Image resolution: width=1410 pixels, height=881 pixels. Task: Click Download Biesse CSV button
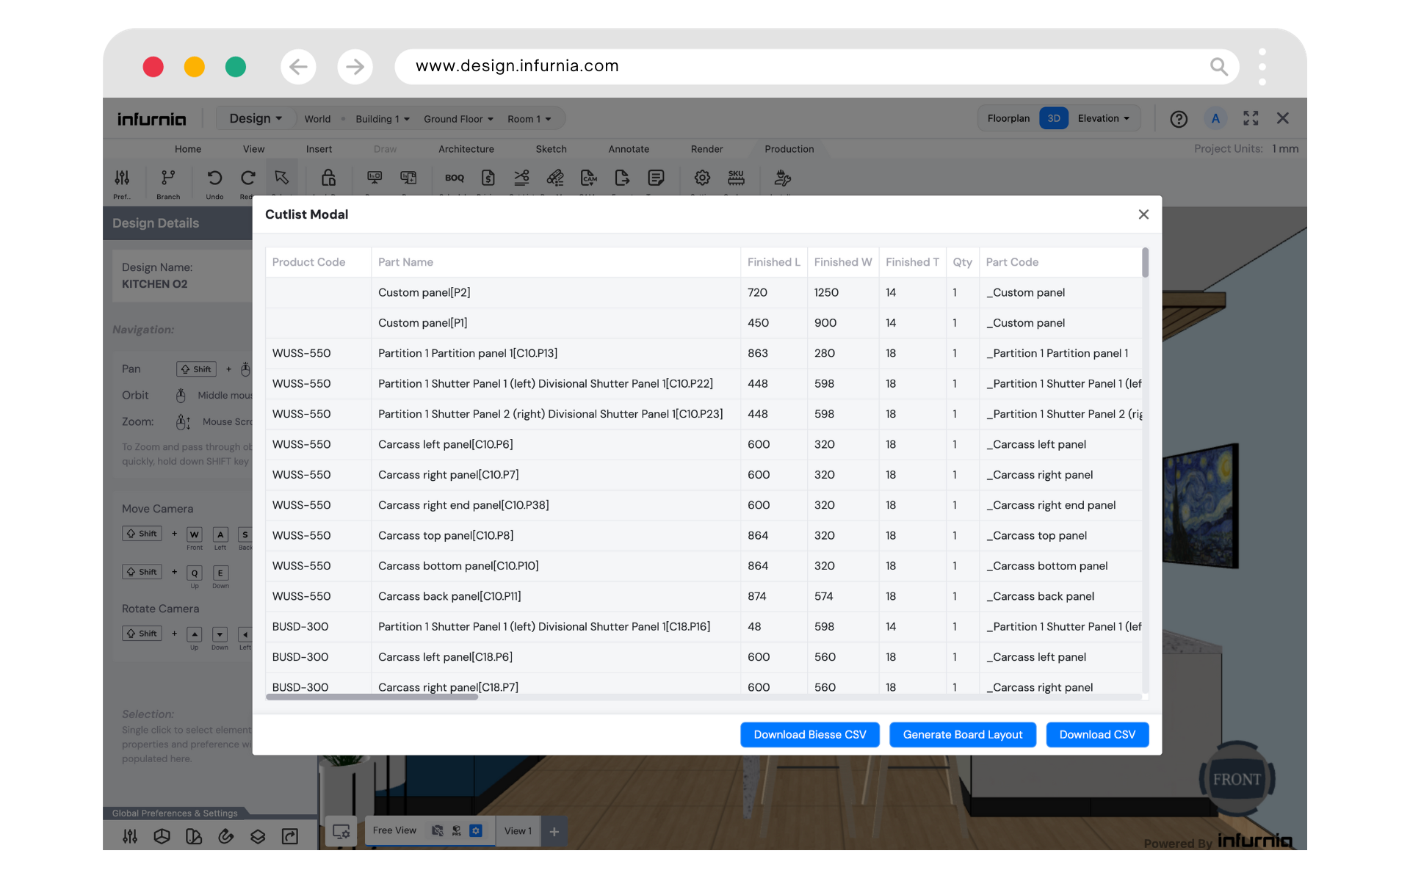809,734
